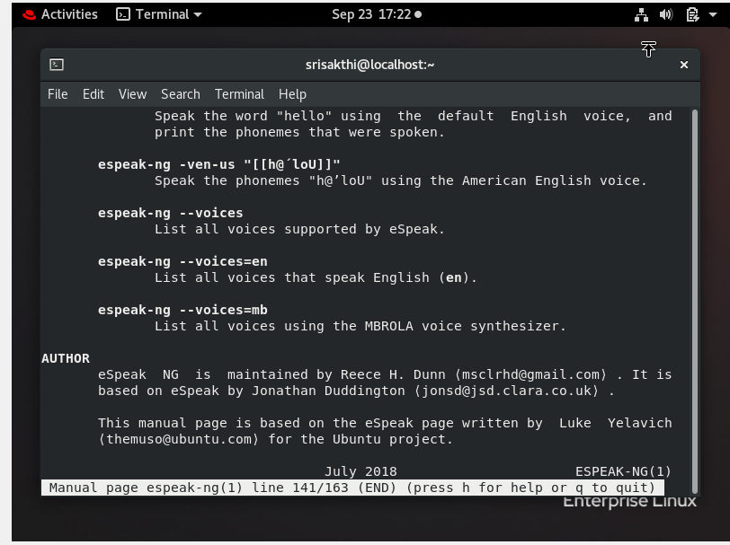Click the wired network icon in the system tray

tap(640, 14)
